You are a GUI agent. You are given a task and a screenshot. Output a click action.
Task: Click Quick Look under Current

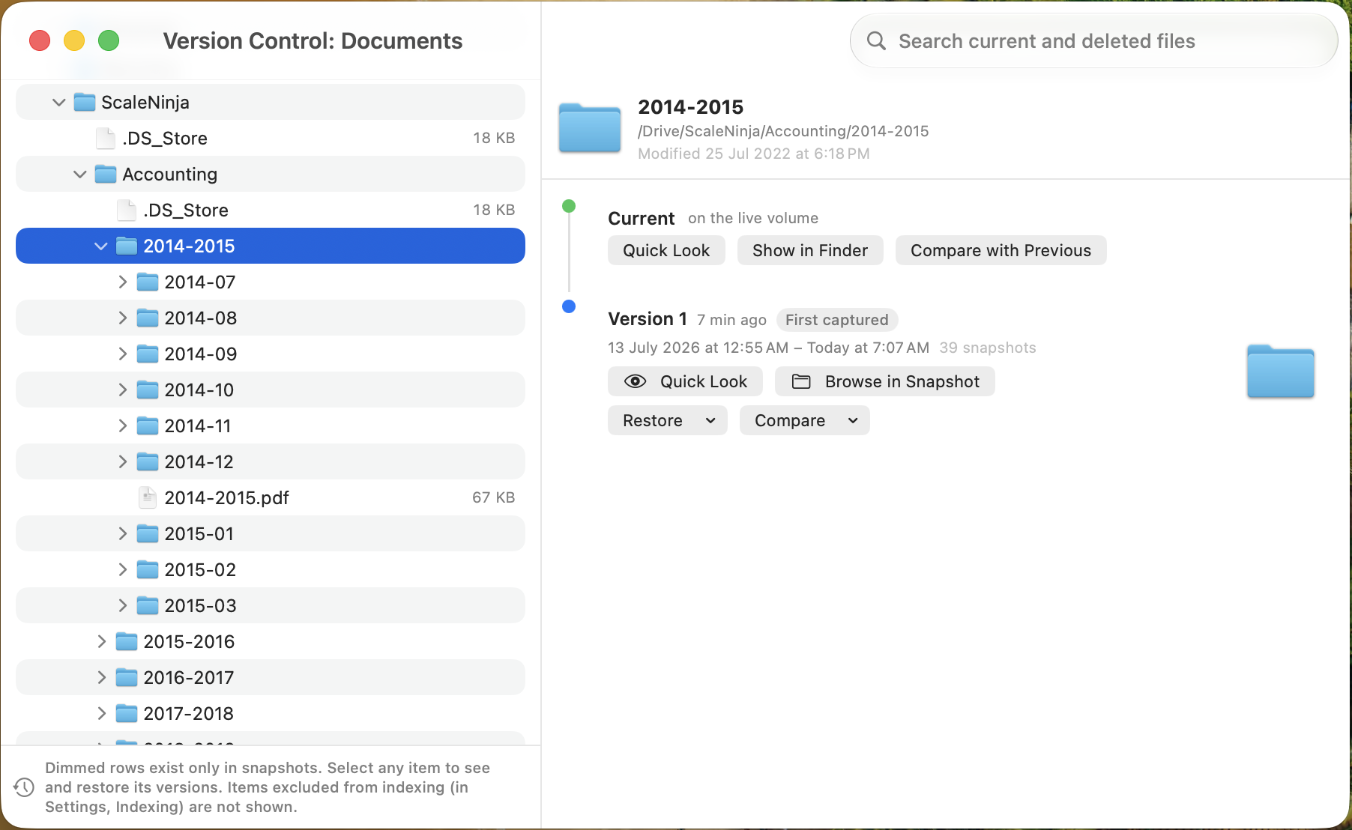pyautogui.click(x=666, y=250)
